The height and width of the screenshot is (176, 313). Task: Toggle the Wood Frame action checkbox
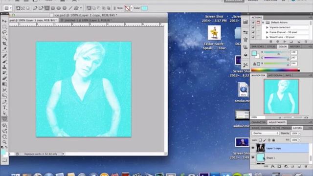tap(253, 37)
